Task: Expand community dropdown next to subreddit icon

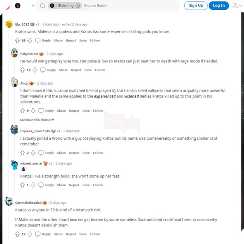Action: (x=33, y=6)
